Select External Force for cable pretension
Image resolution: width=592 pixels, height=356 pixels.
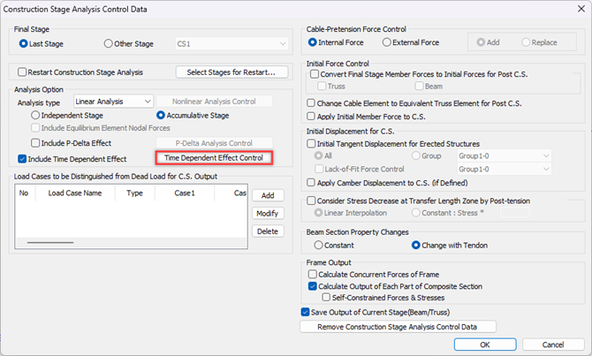pos(387,42)
